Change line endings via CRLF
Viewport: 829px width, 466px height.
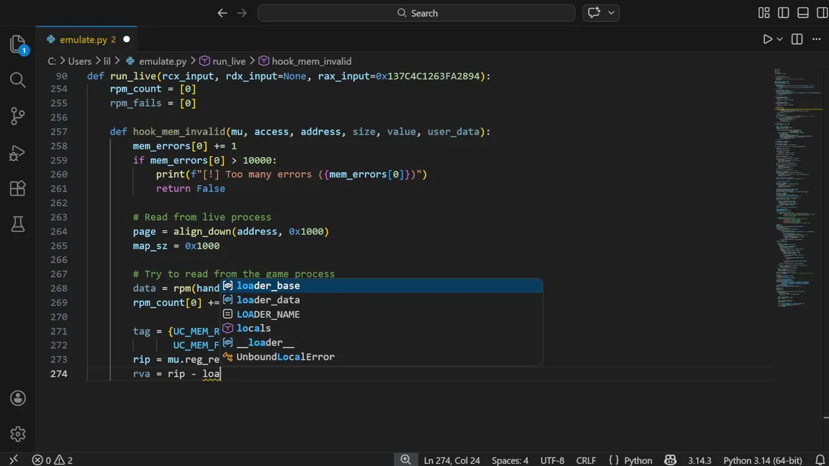point(585,460)
